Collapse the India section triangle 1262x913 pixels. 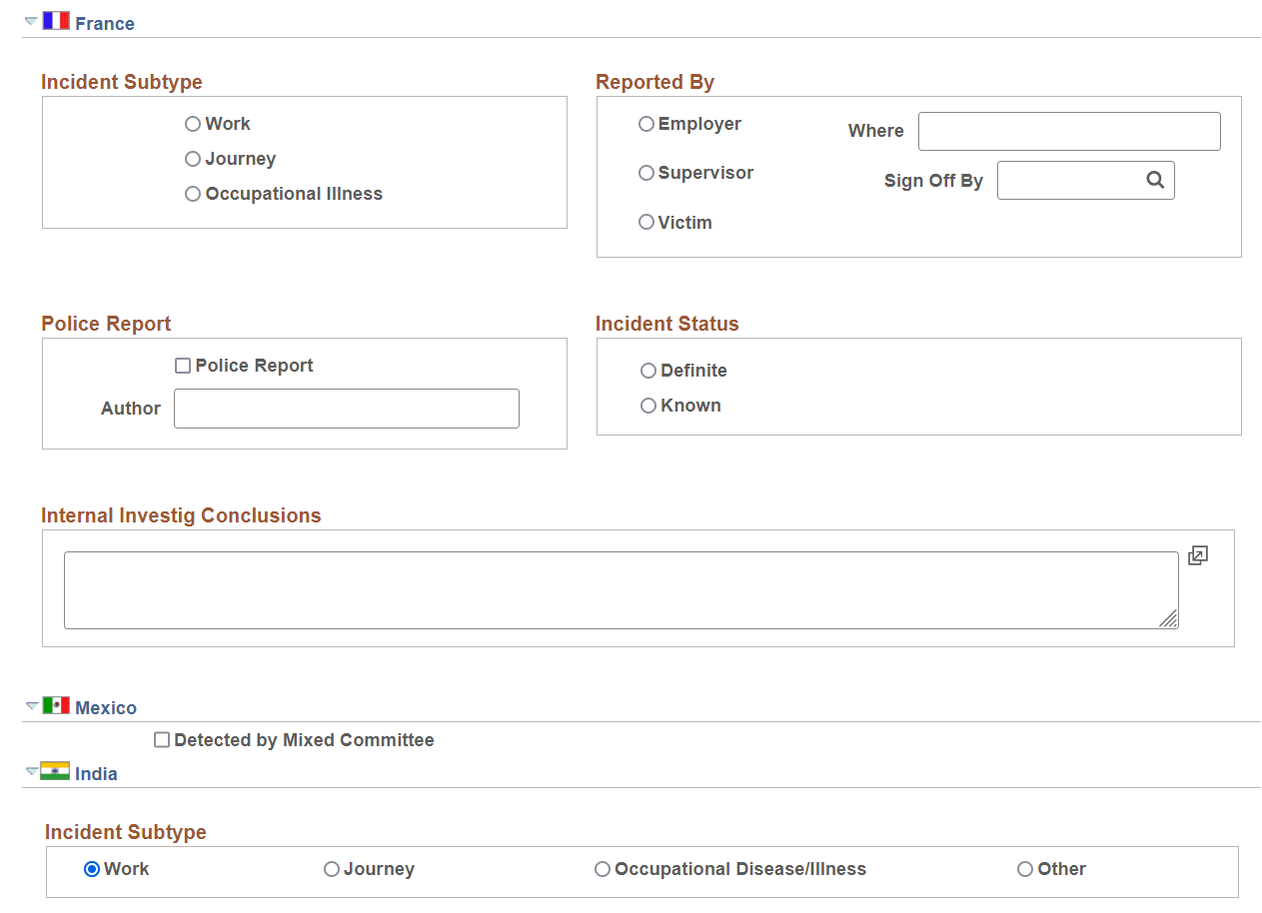pos(31,771)
